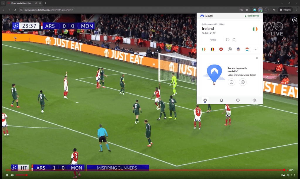The width and height of the screenshot is (300, 179).
Task: Open the NordVPN help tab
Action: point(238,100)
